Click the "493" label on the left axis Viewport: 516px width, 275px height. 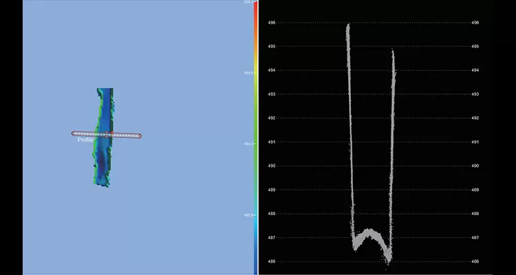(272, 94)
